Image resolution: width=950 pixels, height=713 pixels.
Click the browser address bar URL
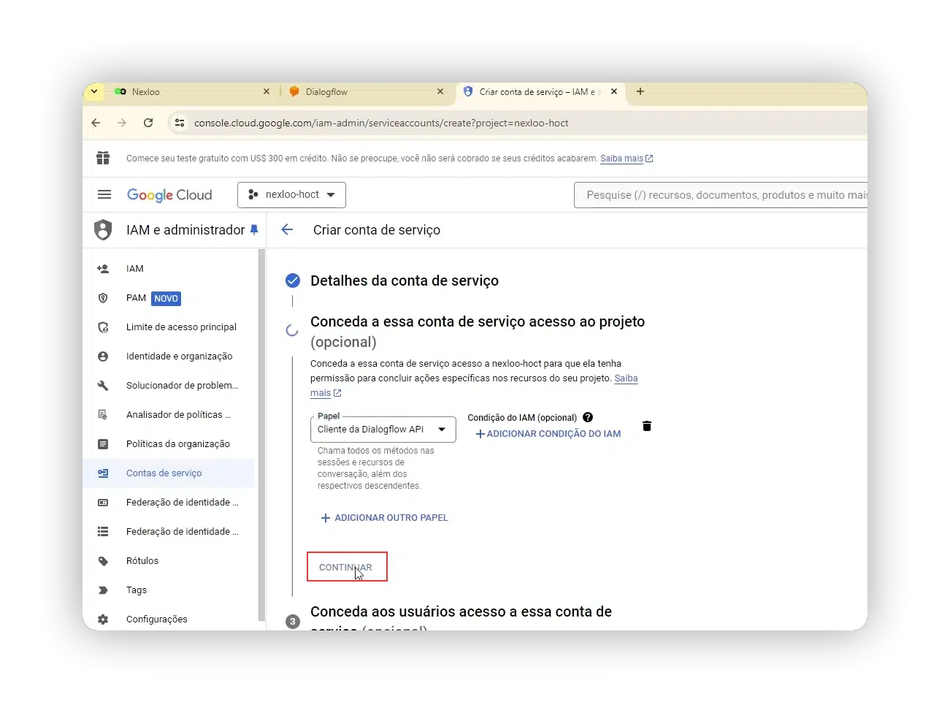click(381, 123)
